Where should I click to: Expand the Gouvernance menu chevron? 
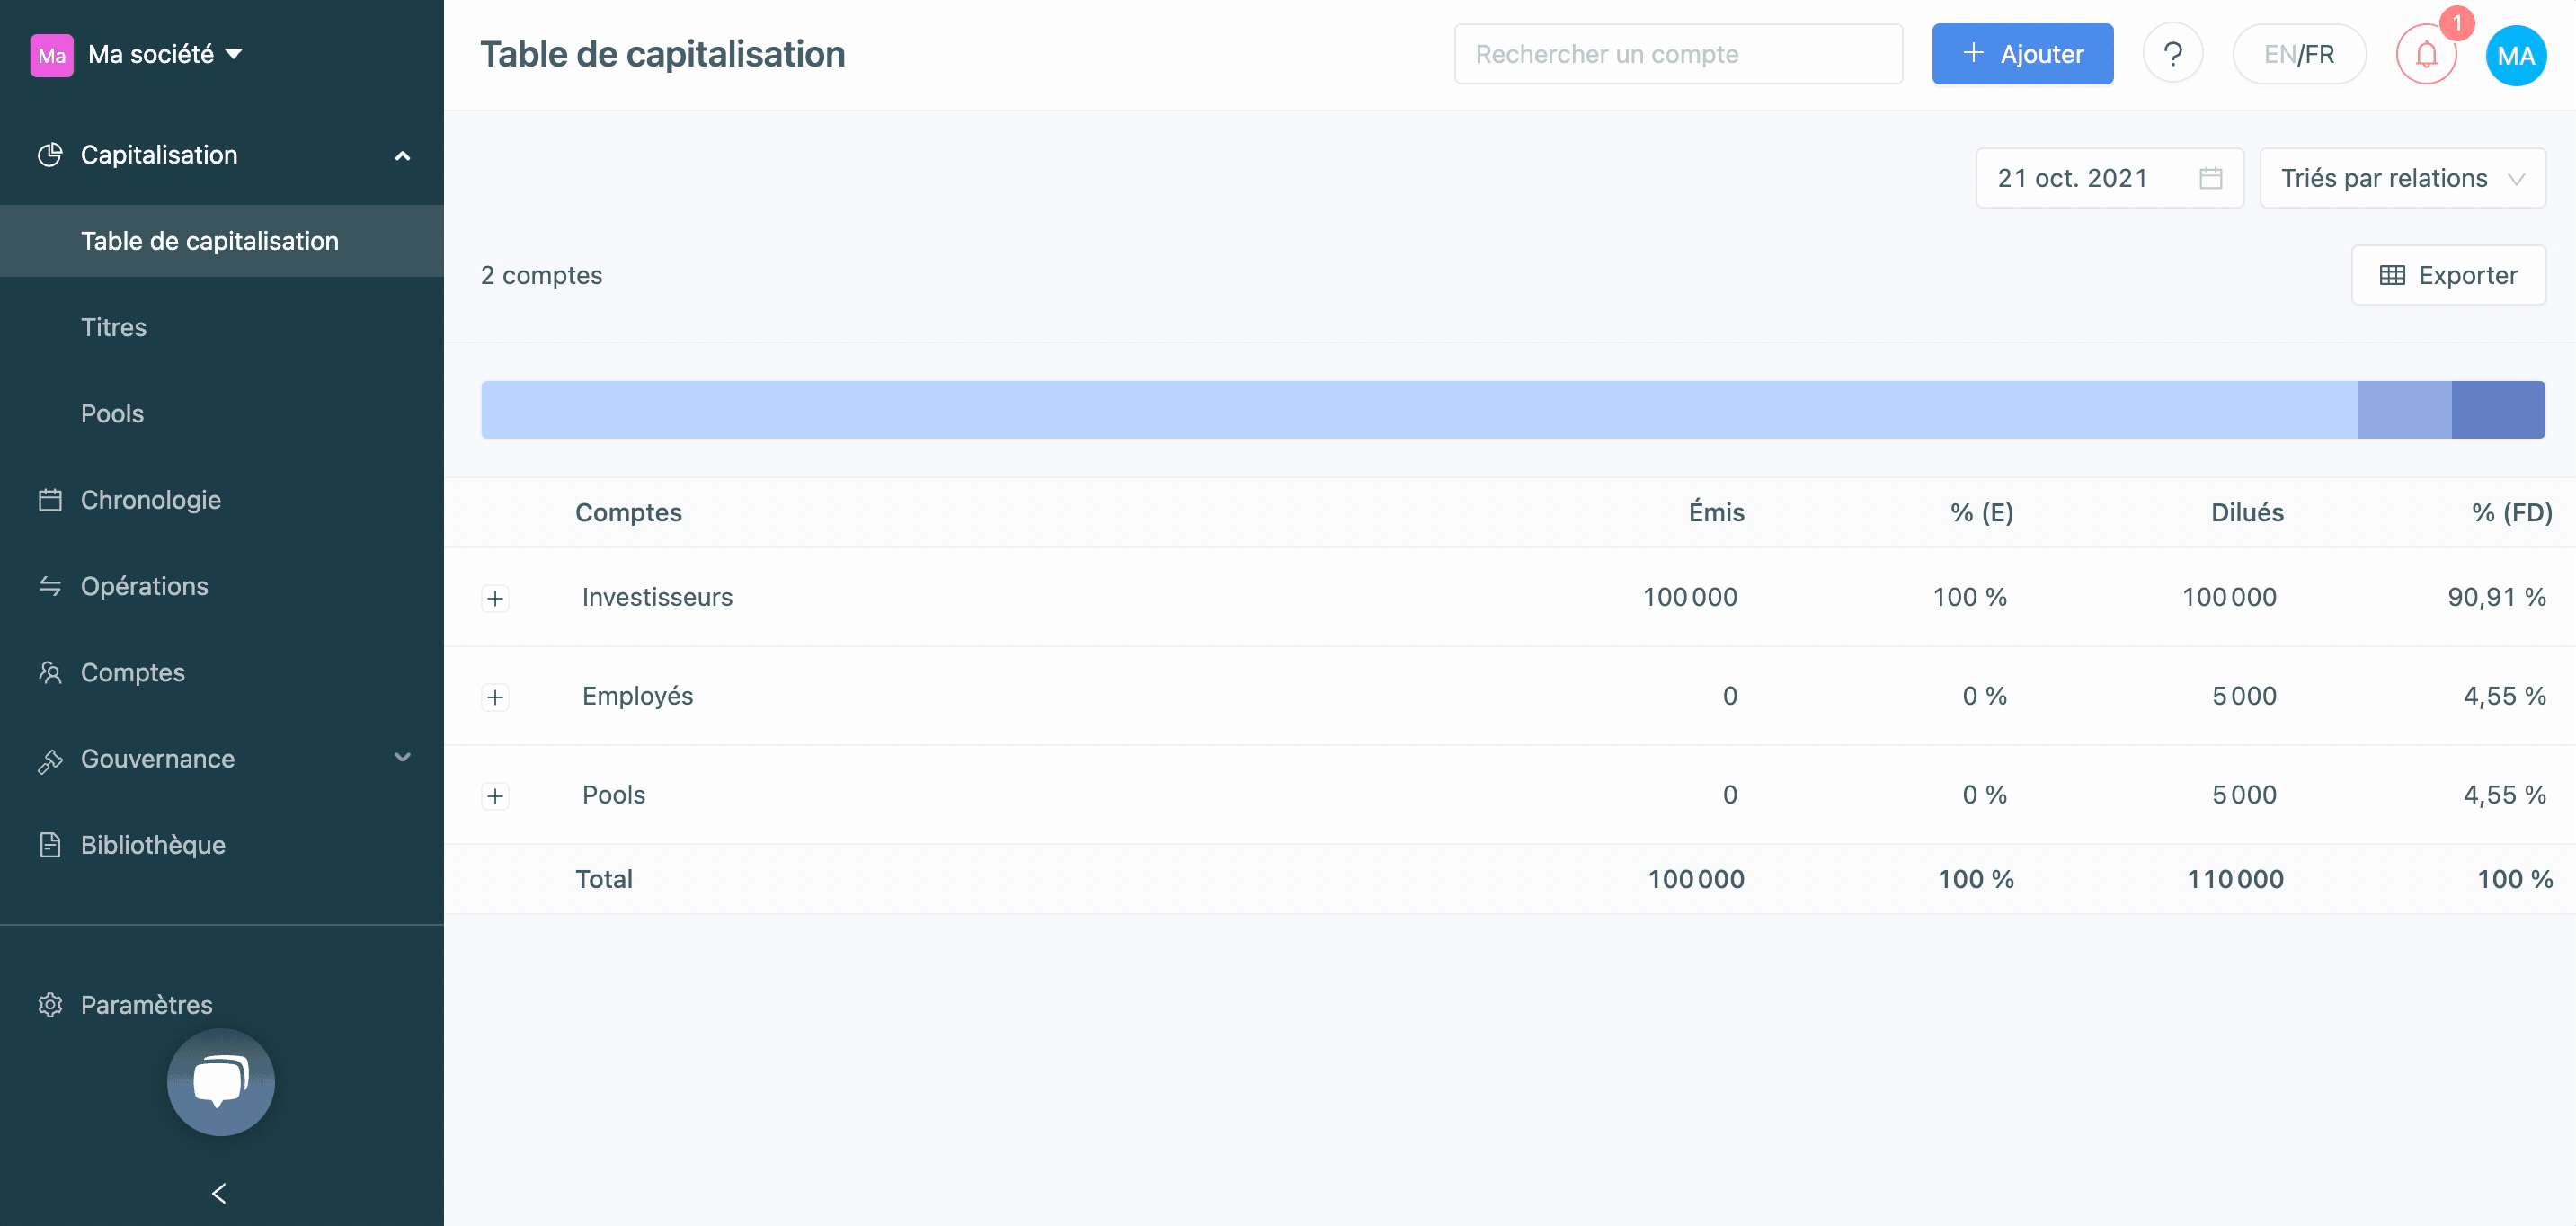pyautogui.click(x=403, y=757)
